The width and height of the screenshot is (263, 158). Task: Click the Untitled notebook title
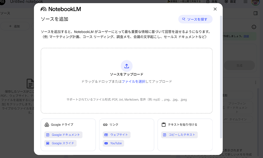tap(27, 2)
